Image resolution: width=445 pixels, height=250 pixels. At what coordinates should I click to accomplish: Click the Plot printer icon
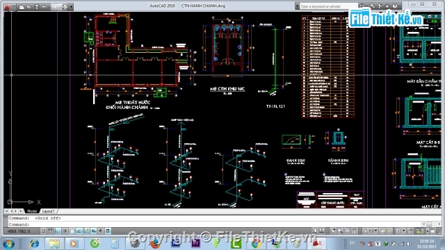(x=65, y=7)
